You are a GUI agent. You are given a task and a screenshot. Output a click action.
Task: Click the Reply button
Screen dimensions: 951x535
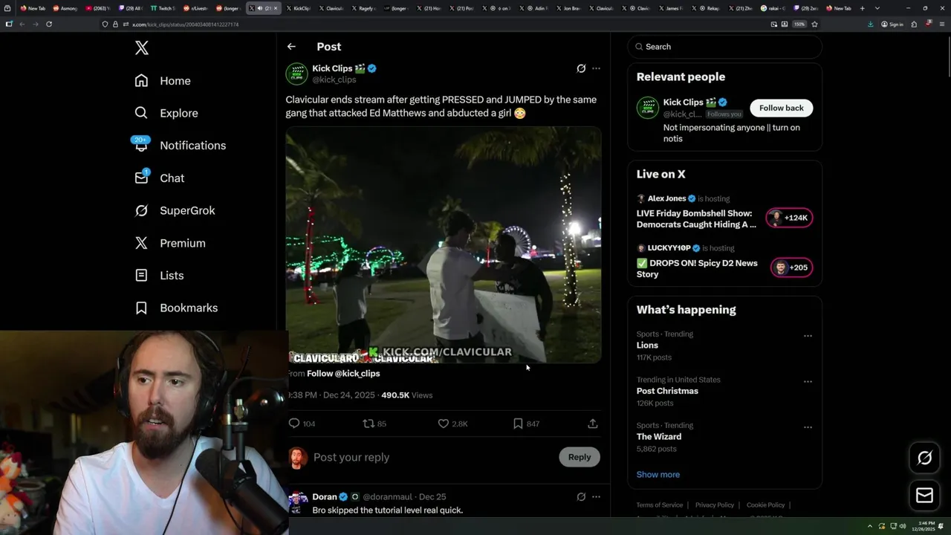pyautogui.click(x=580, y=457)
